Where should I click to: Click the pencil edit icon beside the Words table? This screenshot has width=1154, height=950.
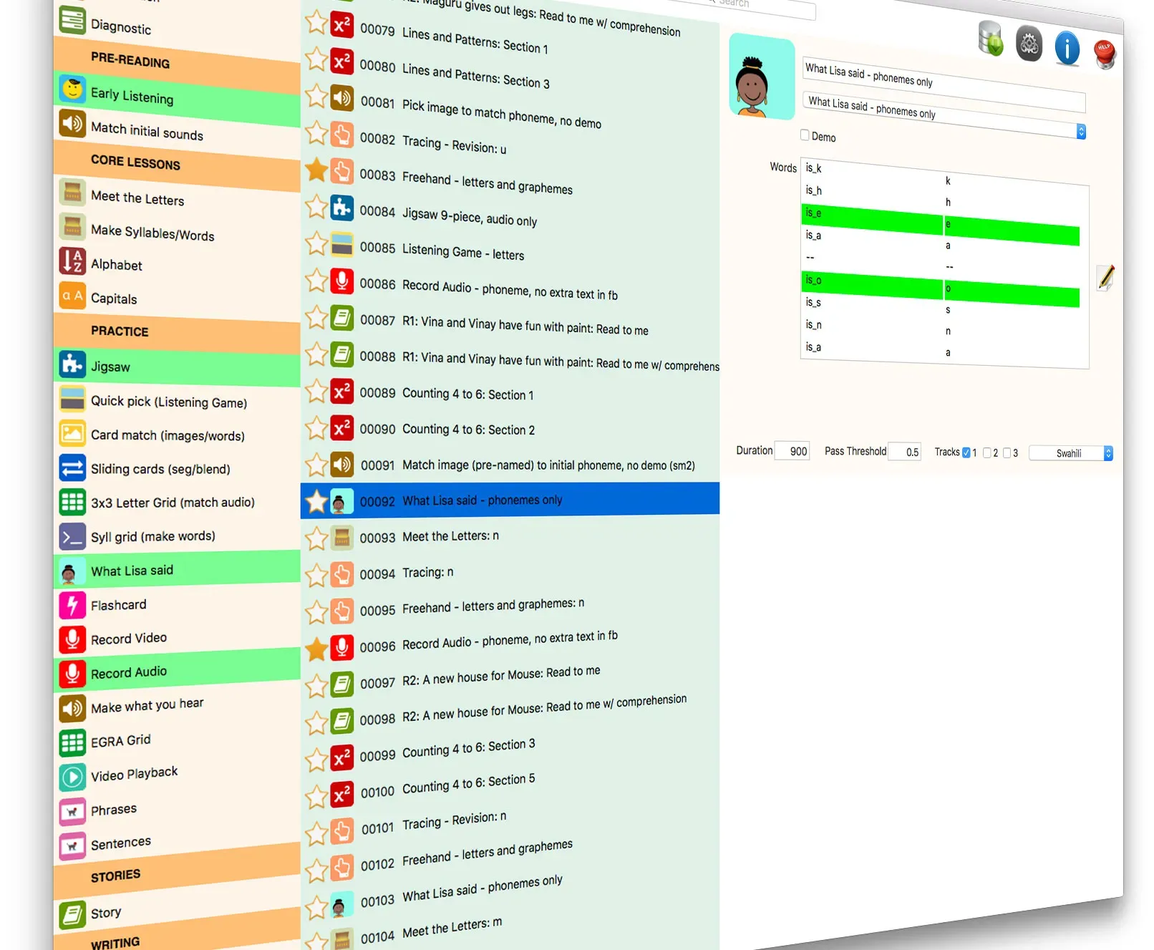(x=1106, y=277)
